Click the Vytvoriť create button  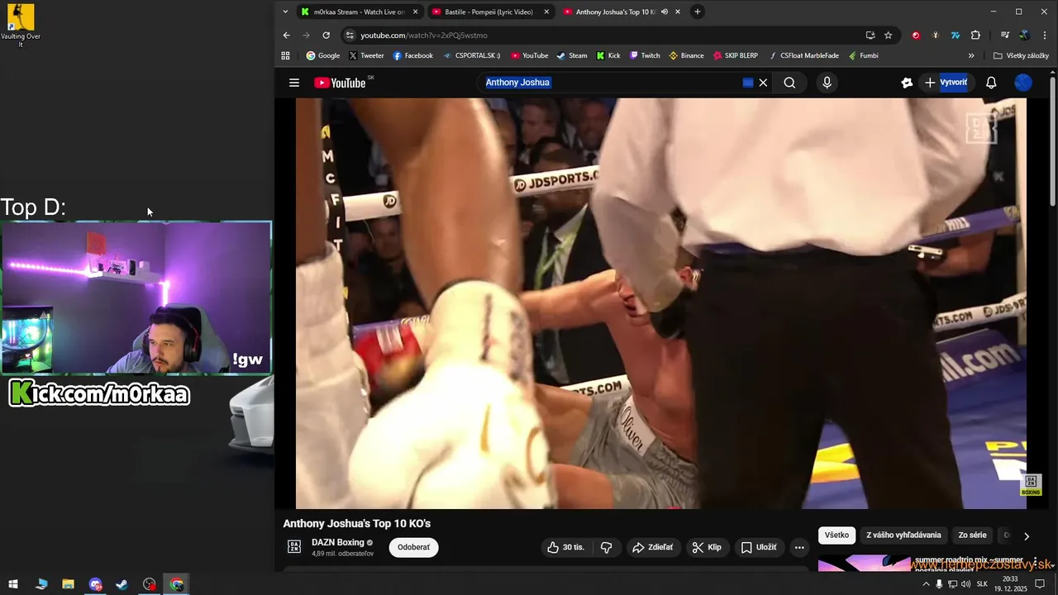click(946, 83)
